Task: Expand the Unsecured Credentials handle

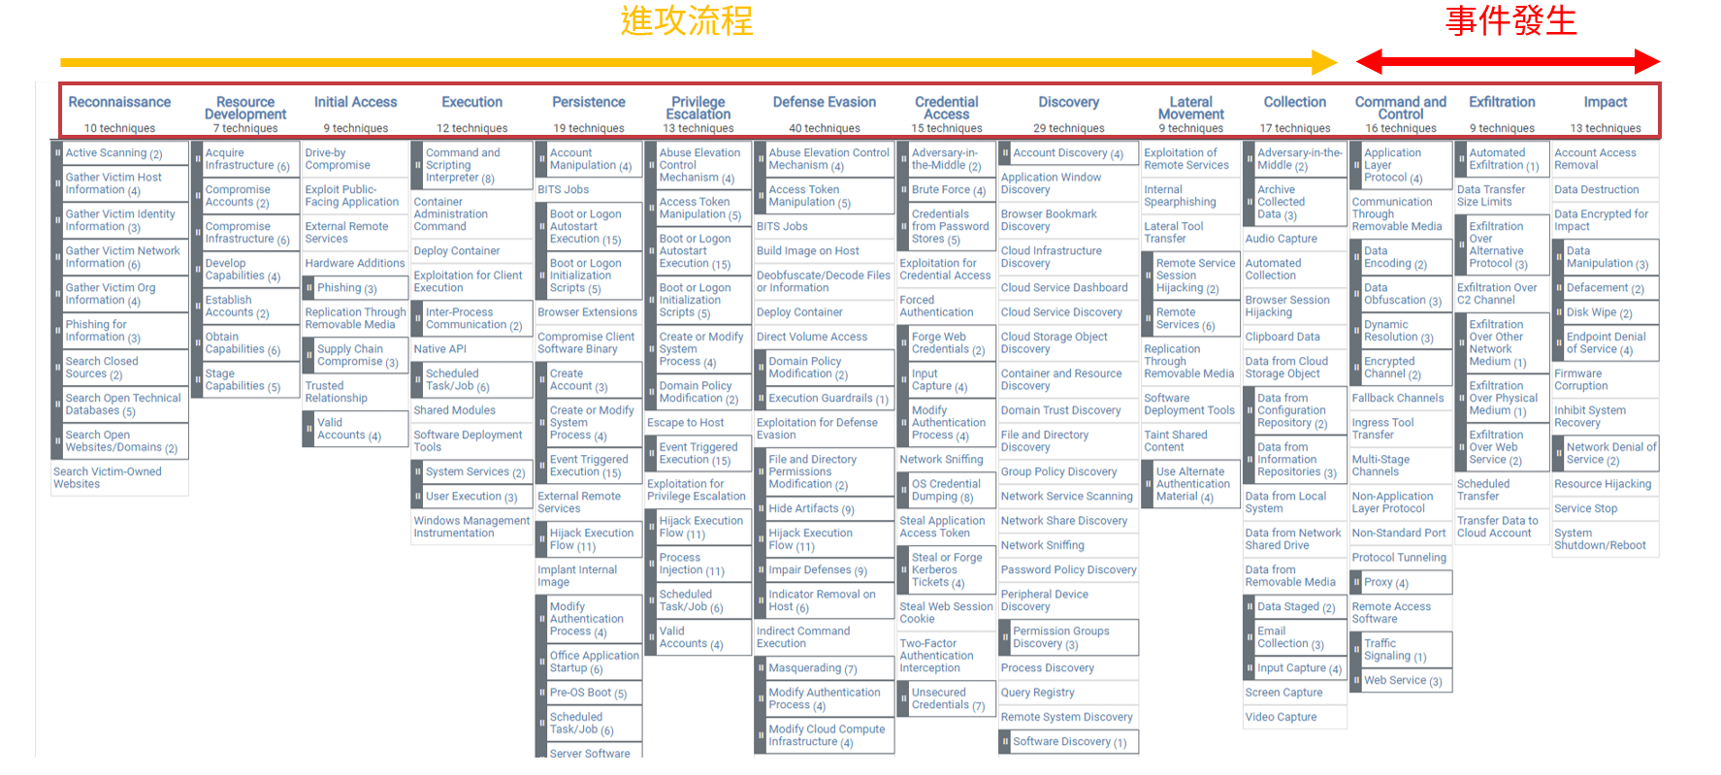Action: pyautogui.click(x=903, y=699)
